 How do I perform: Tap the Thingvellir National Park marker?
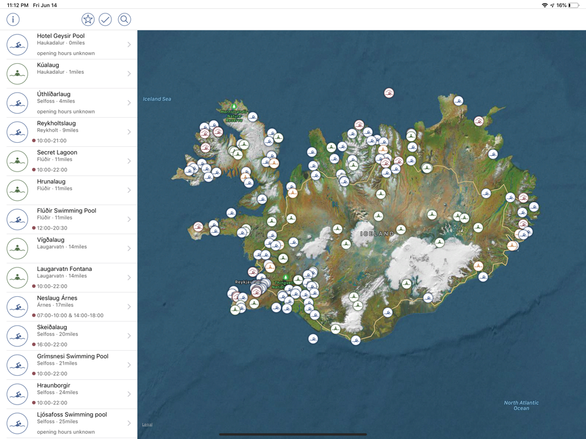click(286, 277)
